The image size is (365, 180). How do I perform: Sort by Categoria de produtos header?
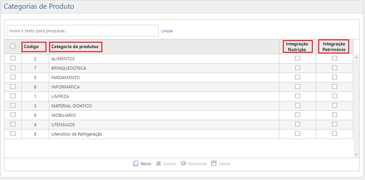(75, 46)
